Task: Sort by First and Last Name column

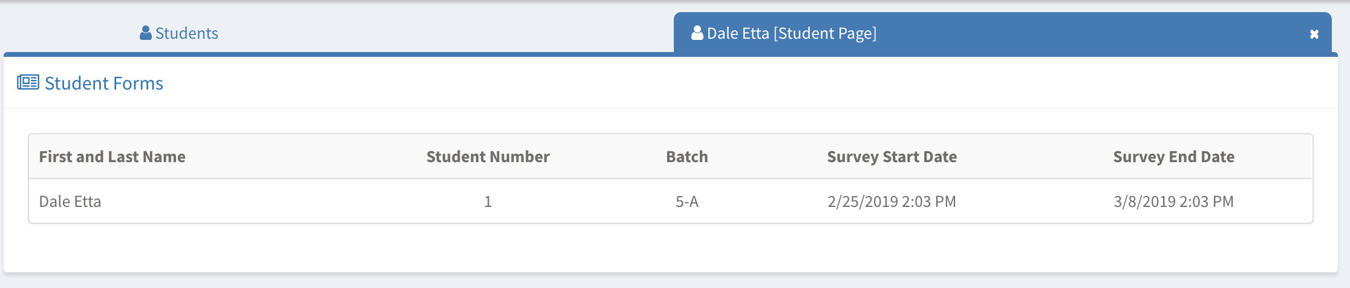Action: click(x=112, y=157)
